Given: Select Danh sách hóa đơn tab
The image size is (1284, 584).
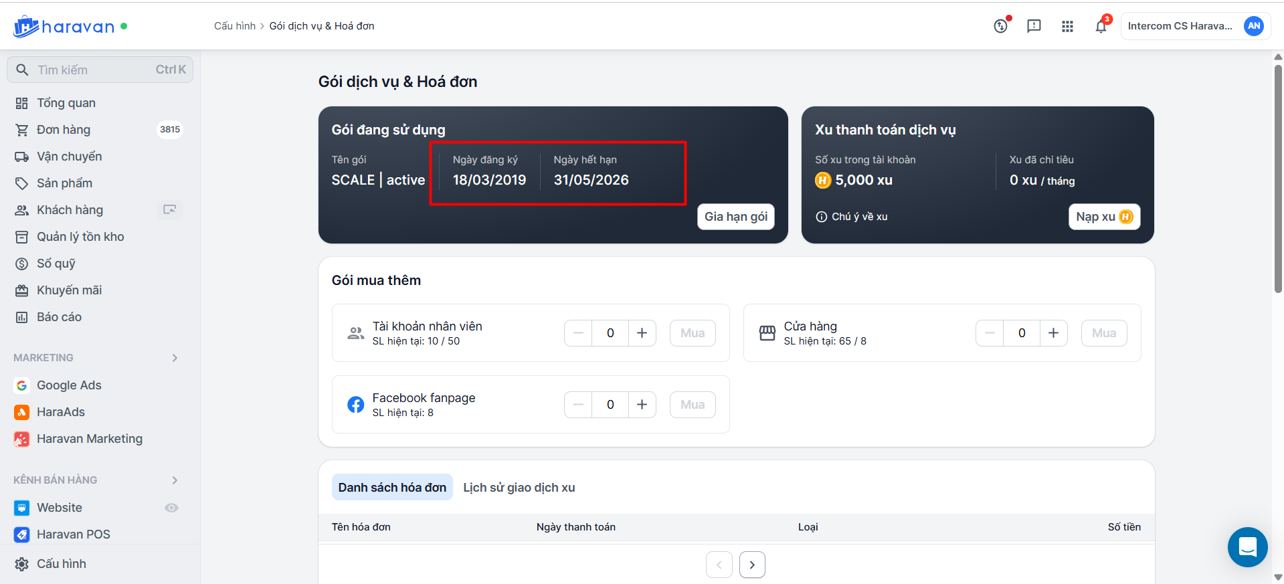Looking at the screenshot, I should pos(392,488).
